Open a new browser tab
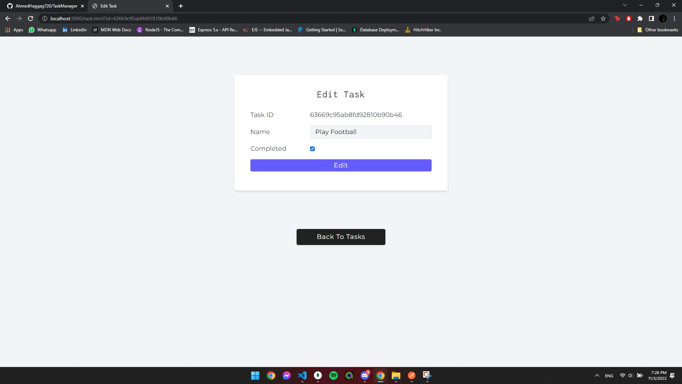The image size is (682, 384). click(181, 6)
